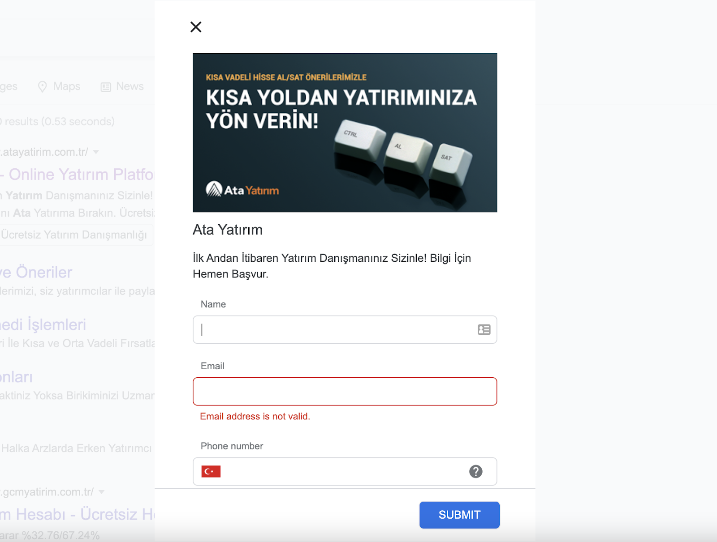717x542 pixels.
Task: Click the Maps pin icon in background page
Action: click(x=42, y=87)
